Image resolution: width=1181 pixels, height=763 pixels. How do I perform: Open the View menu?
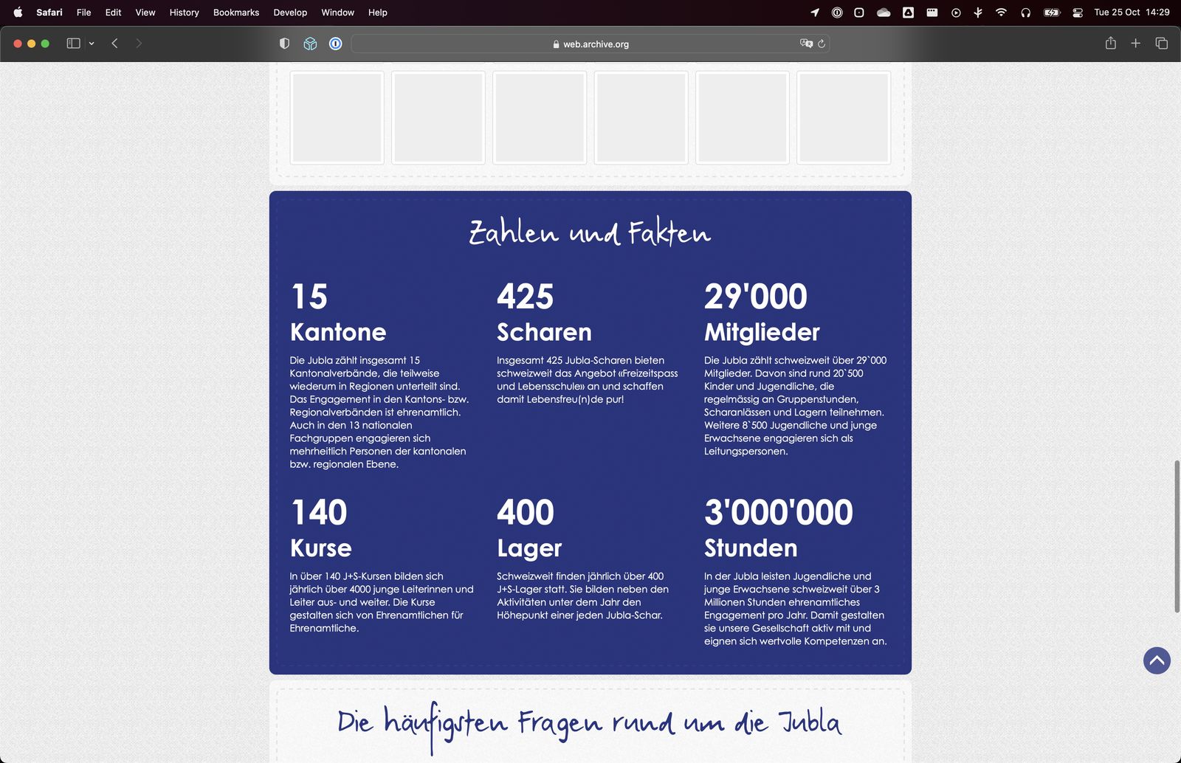(x=145, y=12)
